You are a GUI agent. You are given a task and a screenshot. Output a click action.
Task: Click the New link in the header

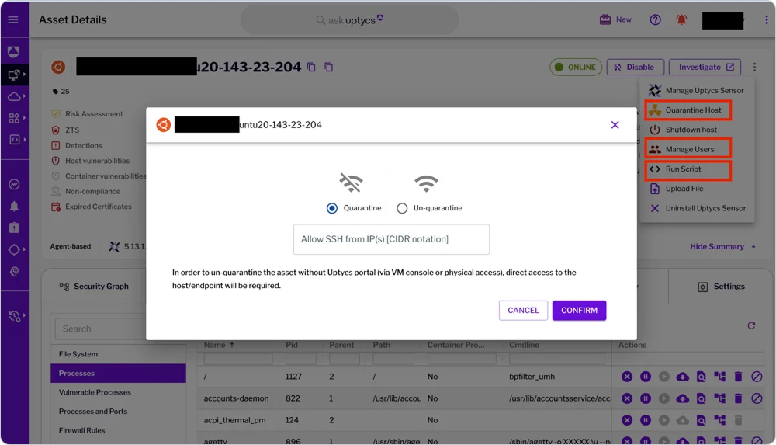[x=624, y=20]
